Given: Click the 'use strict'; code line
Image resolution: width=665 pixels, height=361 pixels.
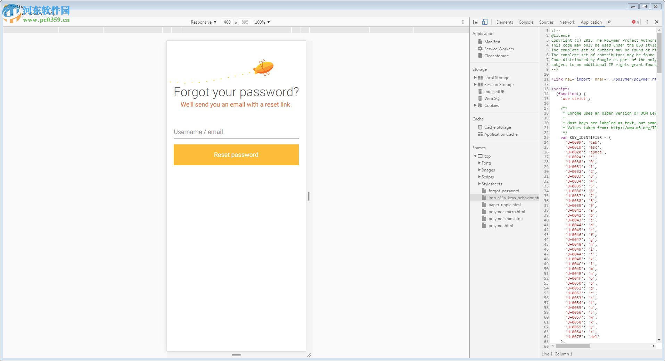Looking at the screenshot, I should pos(575,99).
